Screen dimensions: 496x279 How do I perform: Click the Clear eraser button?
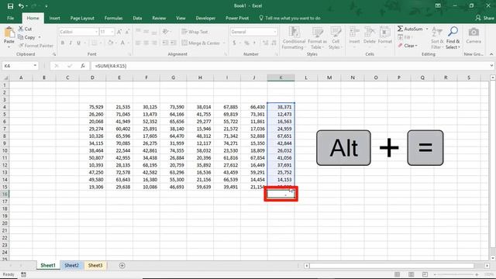click(408, 46)
